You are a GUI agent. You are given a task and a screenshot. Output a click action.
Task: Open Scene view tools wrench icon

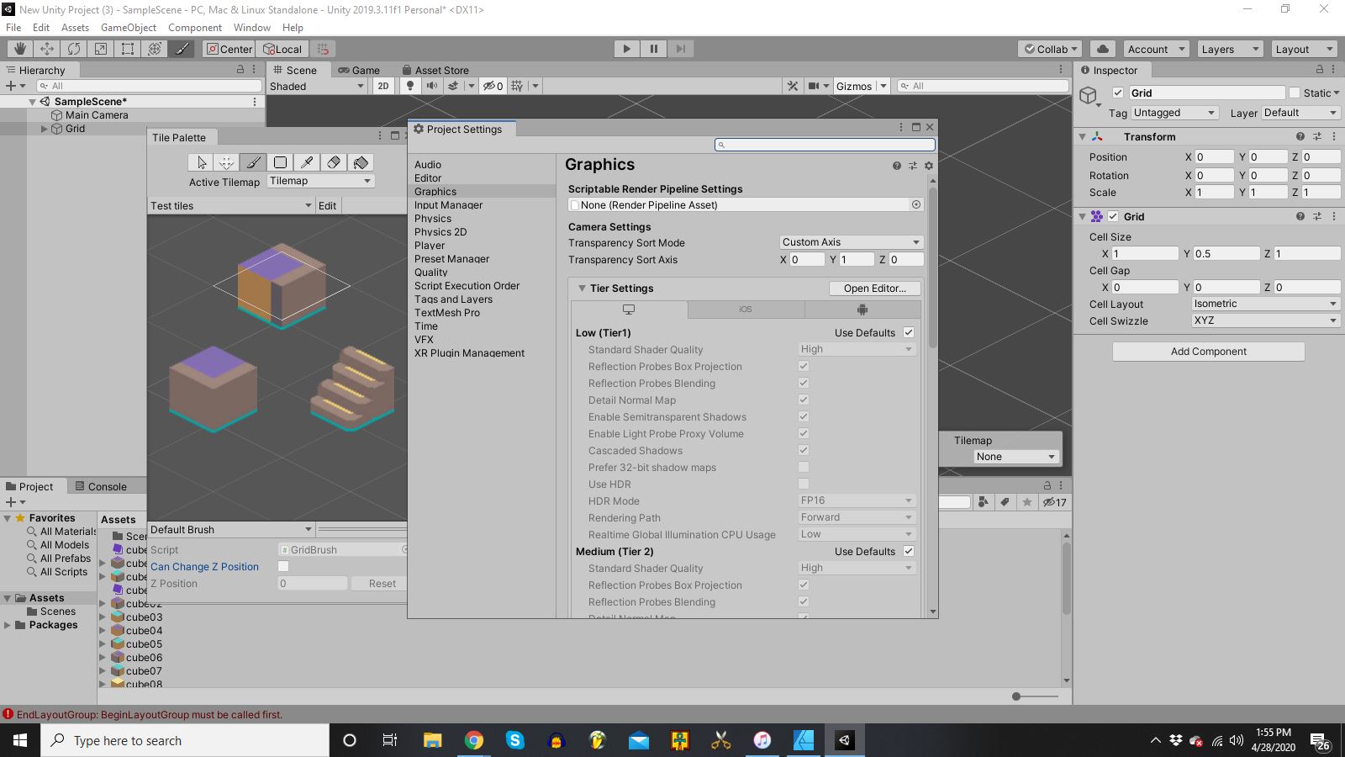(x=792, y=86)
